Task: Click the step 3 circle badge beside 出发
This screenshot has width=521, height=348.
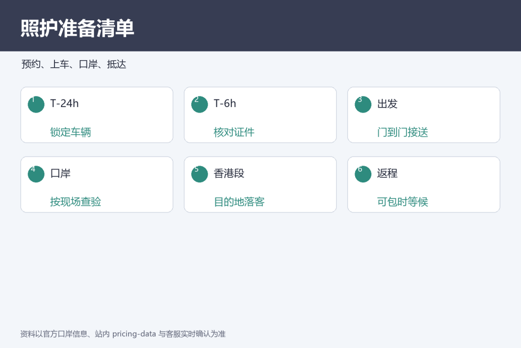Action: coord(363,104)
